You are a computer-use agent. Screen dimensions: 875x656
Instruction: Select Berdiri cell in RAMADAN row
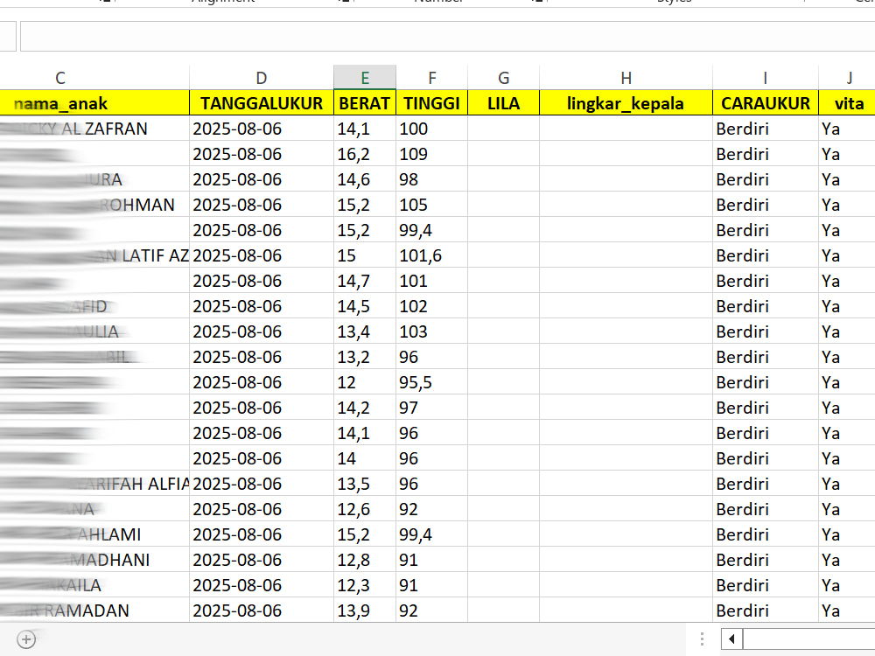pos(766,611)
